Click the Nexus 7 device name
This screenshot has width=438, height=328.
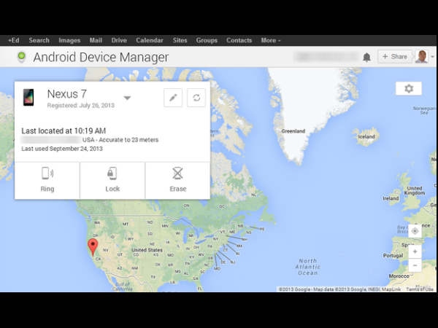(x=66, y=94)
